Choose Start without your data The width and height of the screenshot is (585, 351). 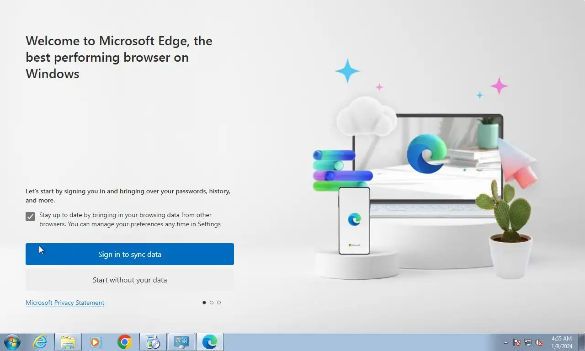[x=130, y=280]
